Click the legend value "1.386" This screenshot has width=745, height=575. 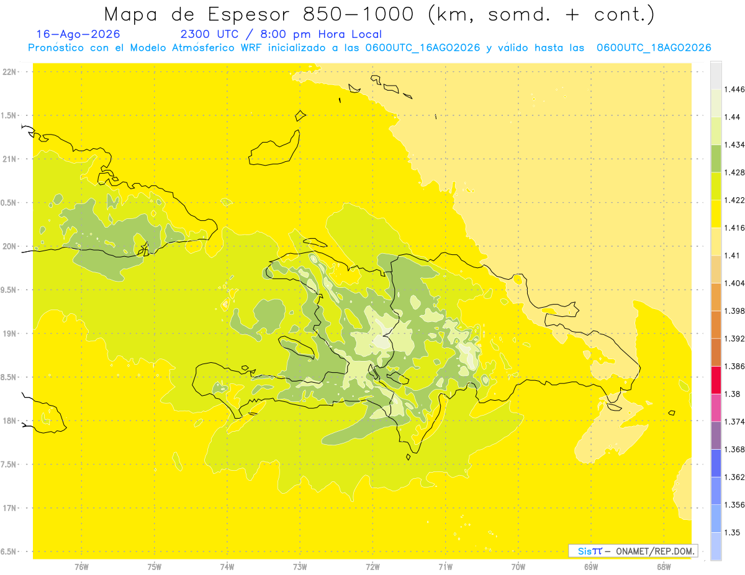pyautogui.click(x=734, y=366)
